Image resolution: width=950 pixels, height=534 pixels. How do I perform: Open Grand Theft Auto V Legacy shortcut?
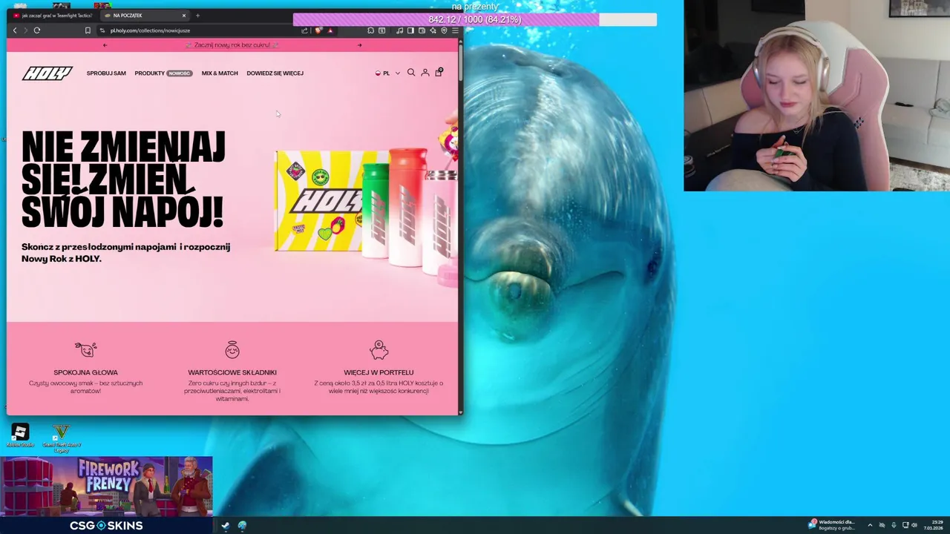coord(62,438)
